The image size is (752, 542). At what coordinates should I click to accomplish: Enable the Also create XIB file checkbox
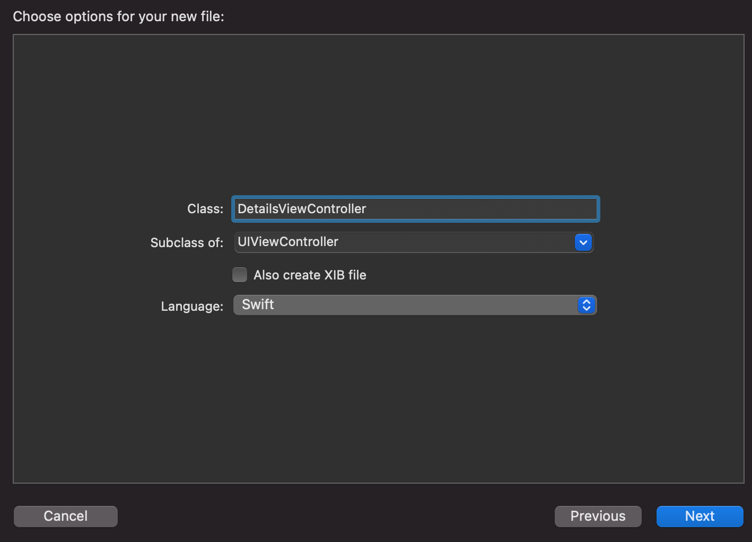[240, 275]
